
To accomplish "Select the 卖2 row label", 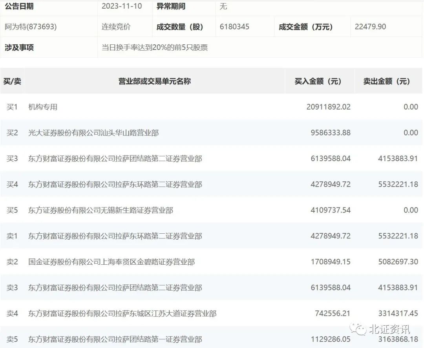I will [12, 262].
